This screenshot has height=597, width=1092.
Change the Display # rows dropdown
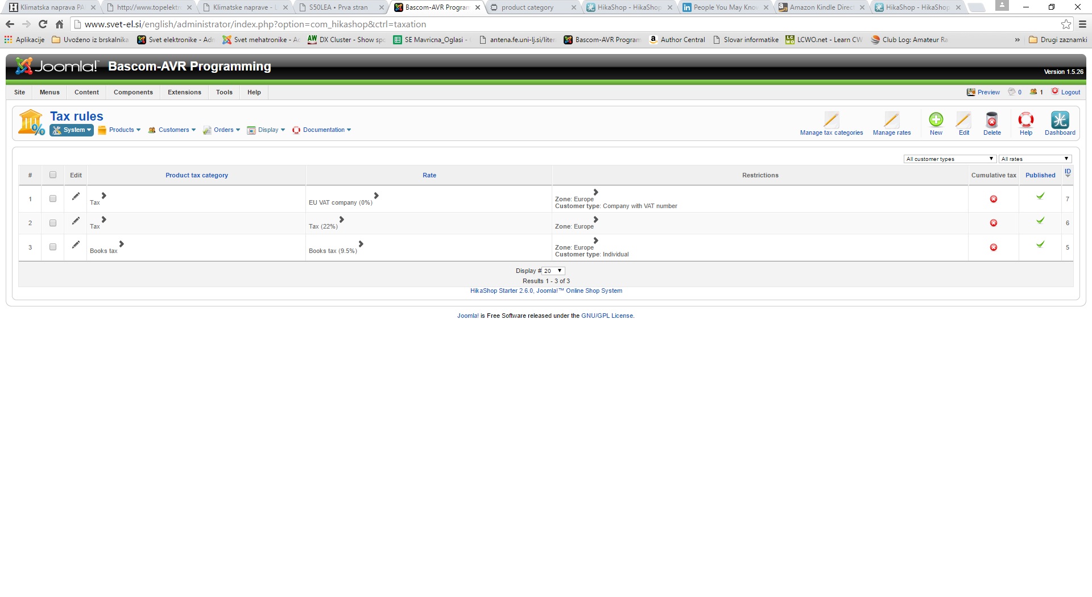(x=553, y=271)
